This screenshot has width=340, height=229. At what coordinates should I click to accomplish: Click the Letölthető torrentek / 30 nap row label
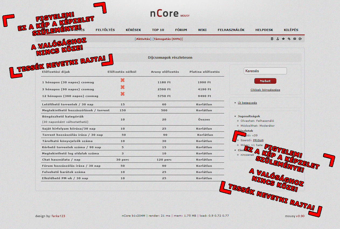68,105
